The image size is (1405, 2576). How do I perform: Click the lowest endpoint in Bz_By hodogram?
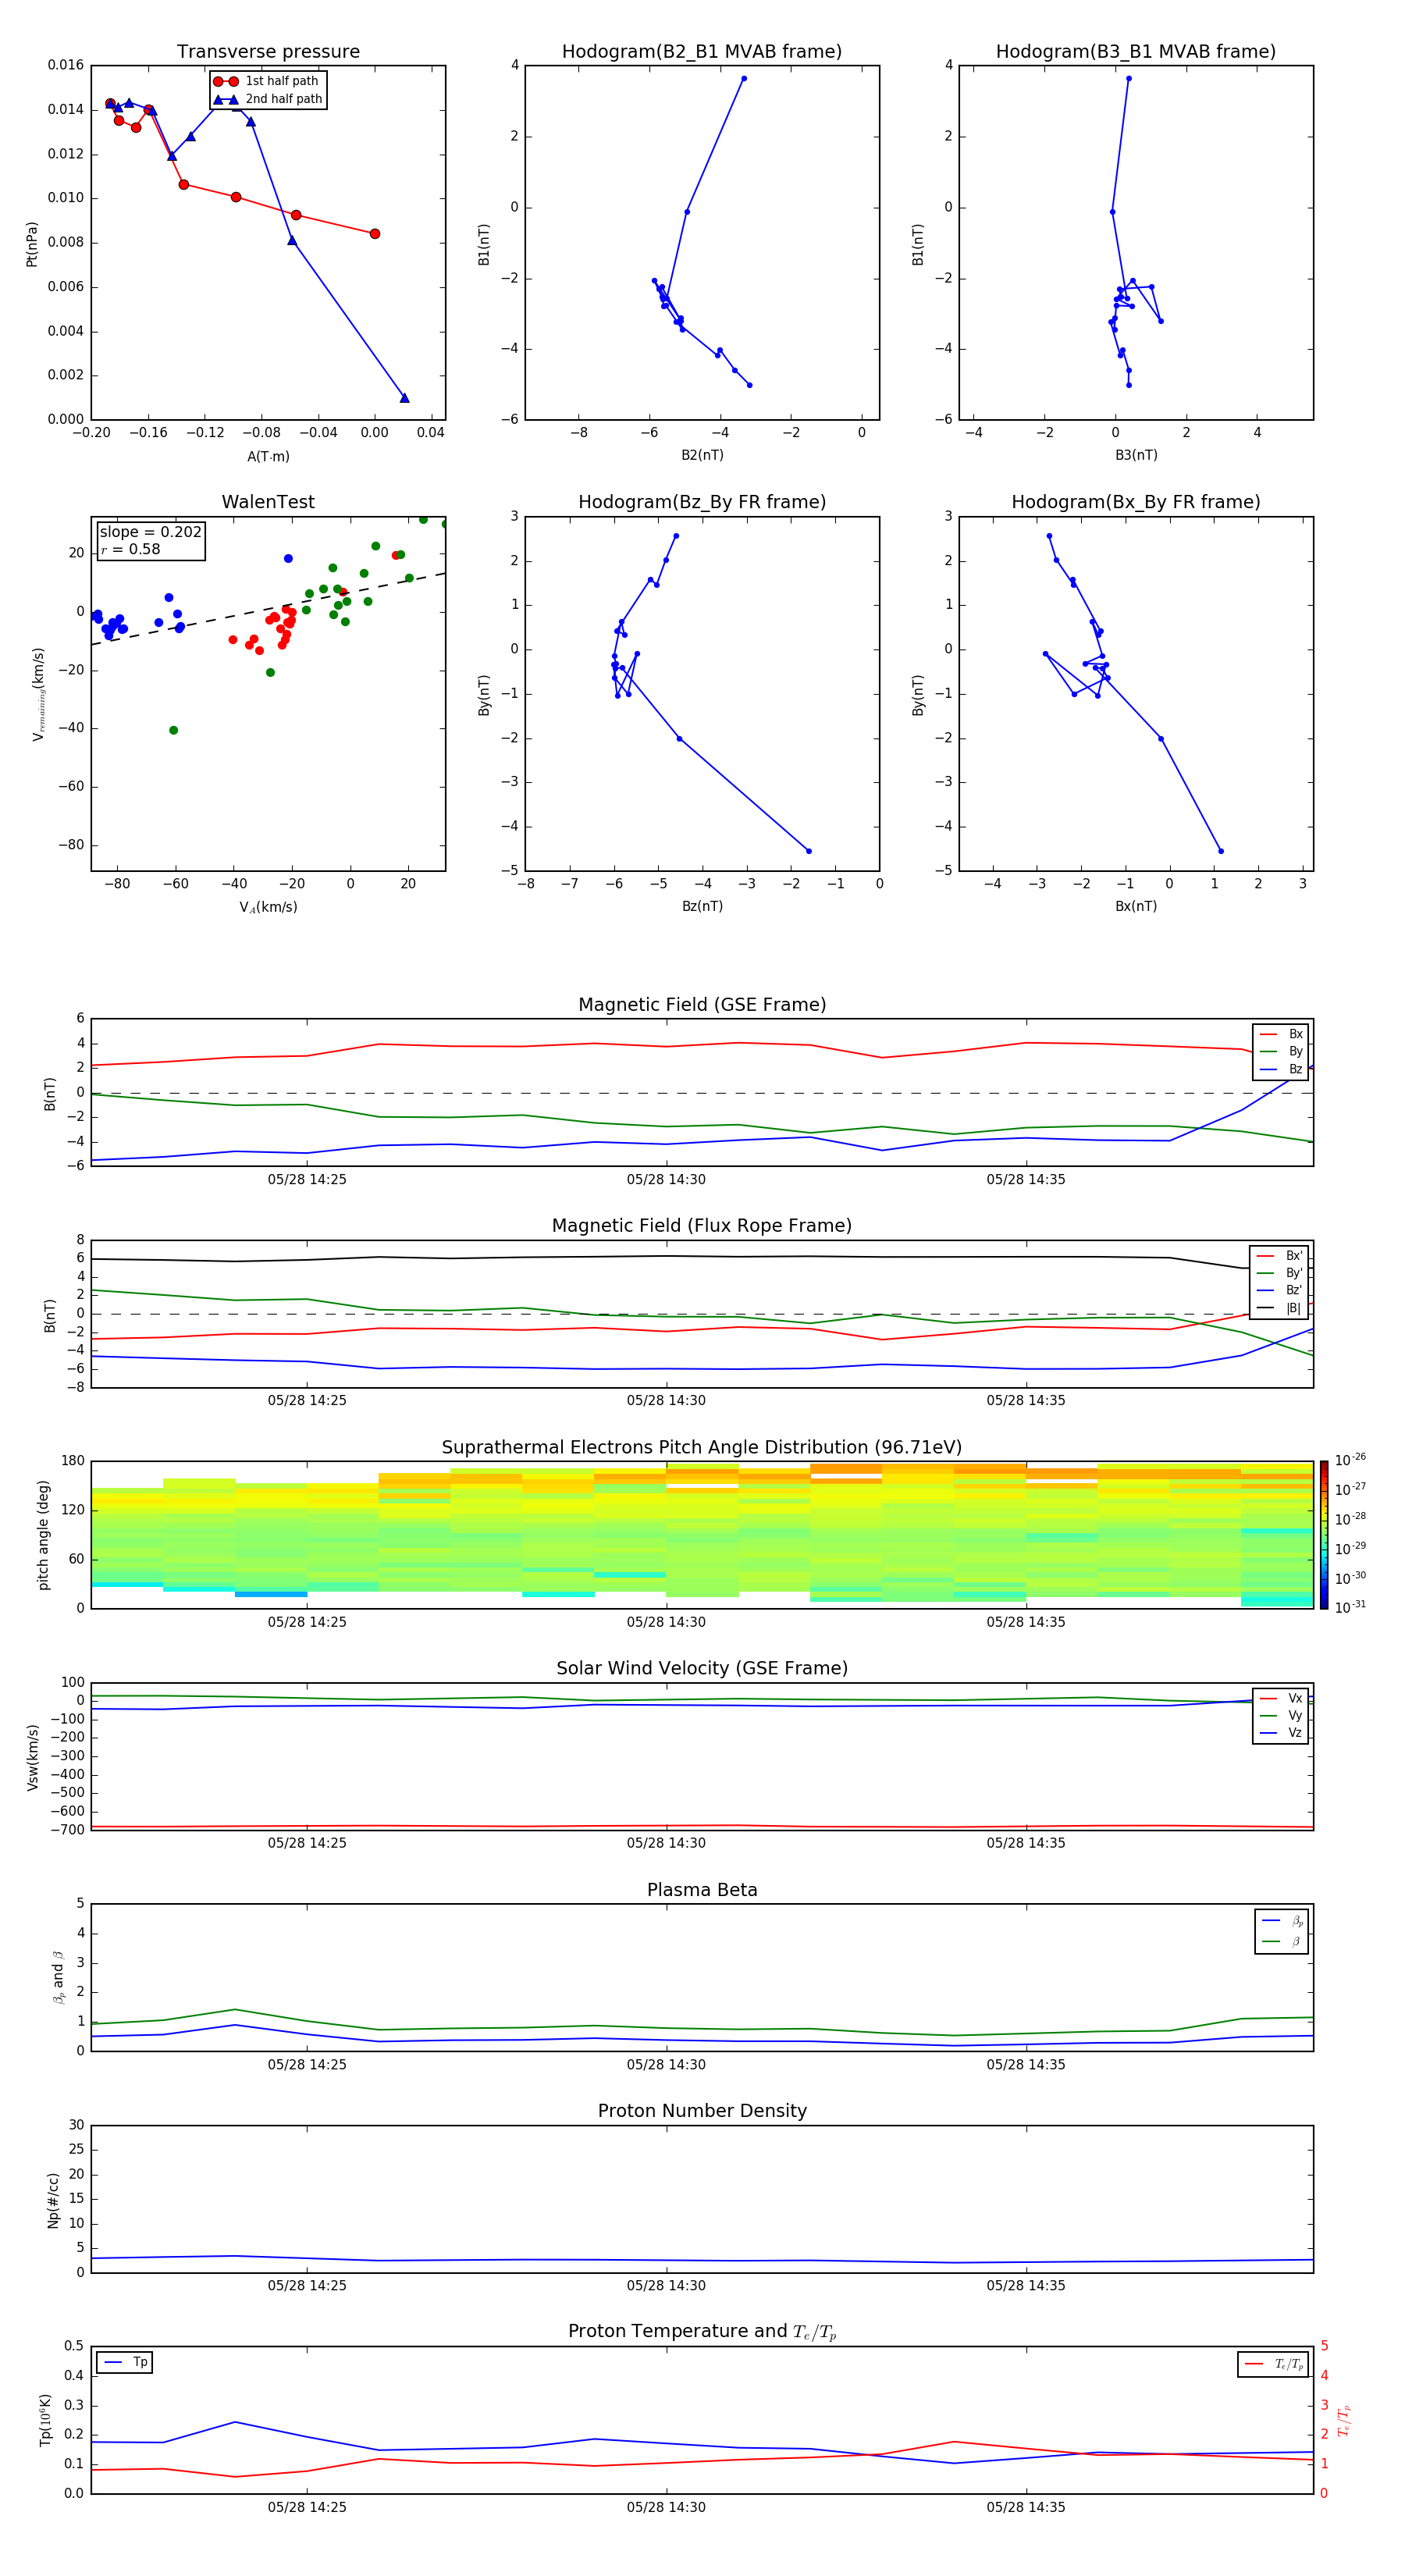(808, 851)
